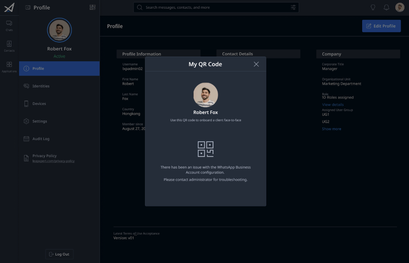Follow leapxpert.com/privacy-policy link
This screenshot has width=409, height=263.
pos(54,161)
